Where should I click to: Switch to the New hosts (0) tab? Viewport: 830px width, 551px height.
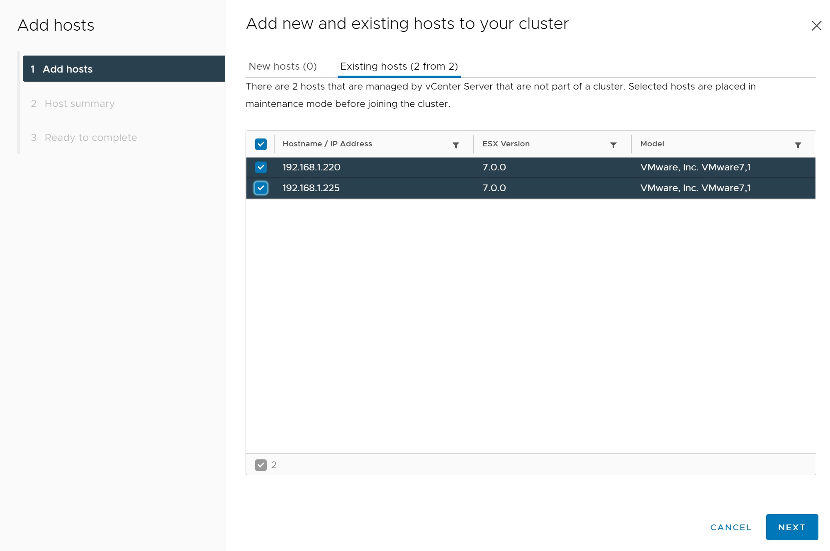point(282,66)
